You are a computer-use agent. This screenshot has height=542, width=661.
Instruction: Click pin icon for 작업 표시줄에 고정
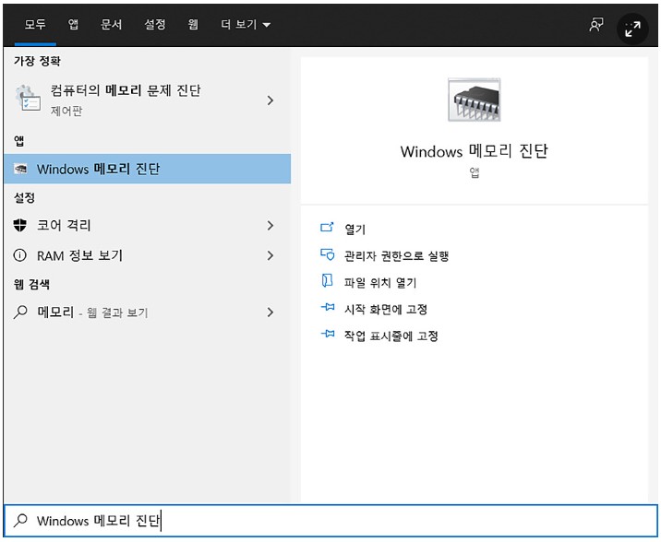(x=328, y=334)
